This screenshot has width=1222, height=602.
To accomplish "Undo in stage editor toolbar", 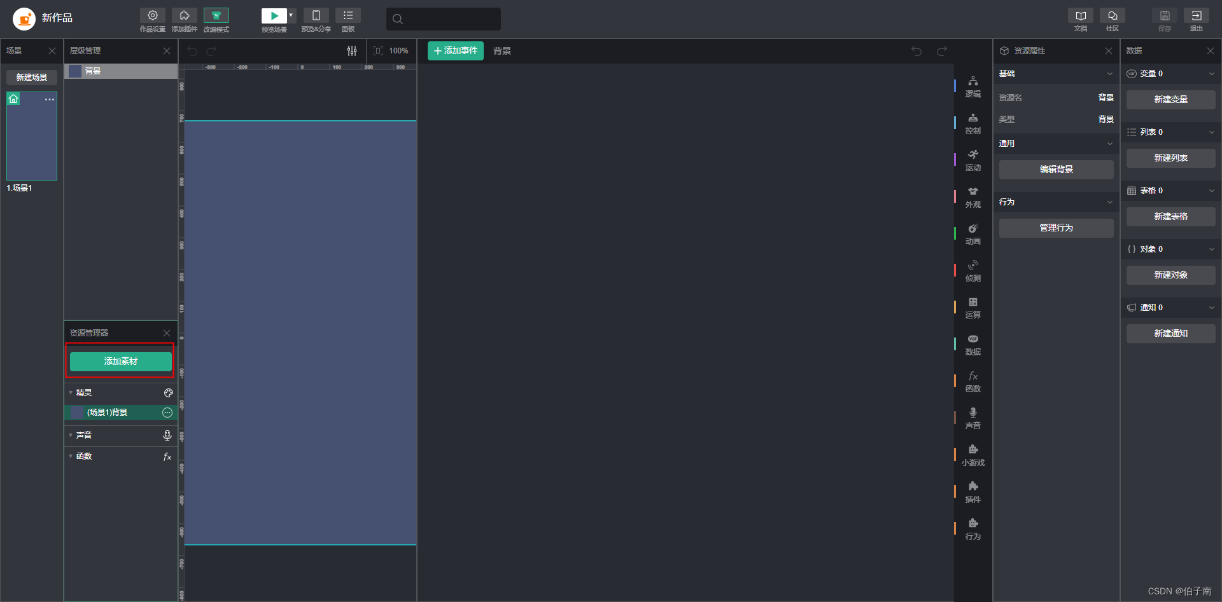I will [192, 51].
